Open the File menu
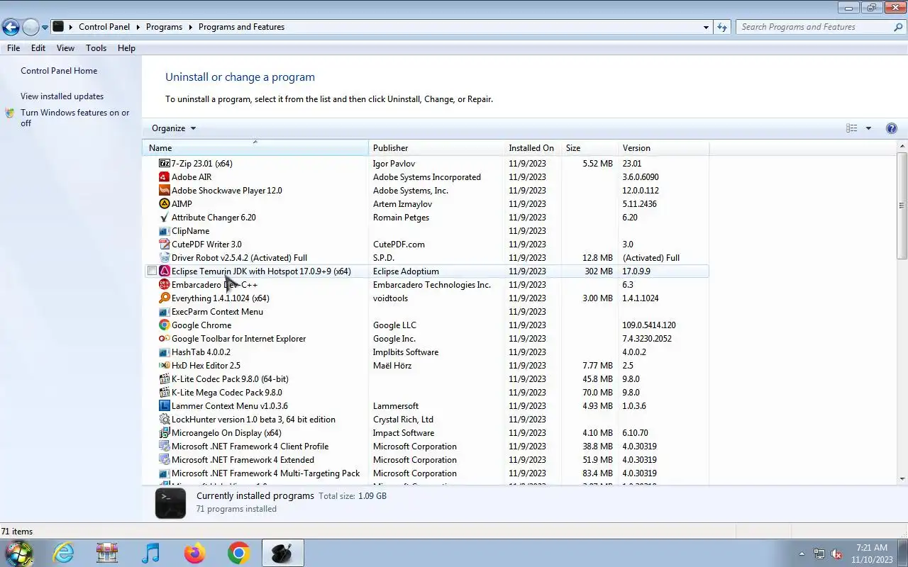The height and width of the screenshot is (567, 908). pyautogui.click(x=13, y=48)
